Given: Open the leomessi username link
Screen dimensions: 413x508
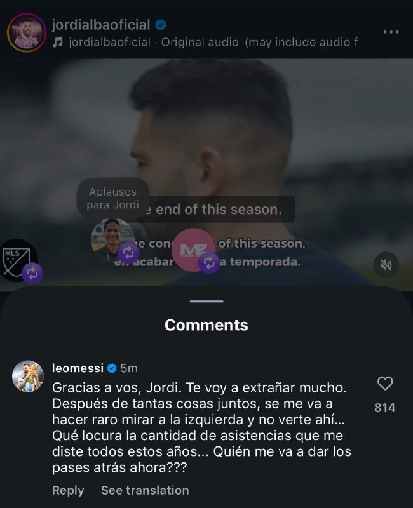Looking at the screenshot, I should pyautogui.click(x=77, y=368).
